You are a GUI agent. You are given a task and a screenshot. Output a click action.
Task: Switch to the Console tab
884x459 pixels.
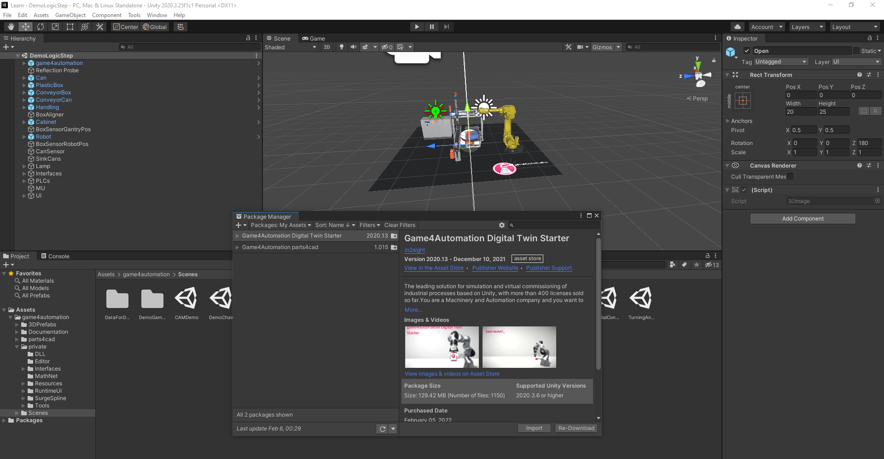(x=55, y=256)
